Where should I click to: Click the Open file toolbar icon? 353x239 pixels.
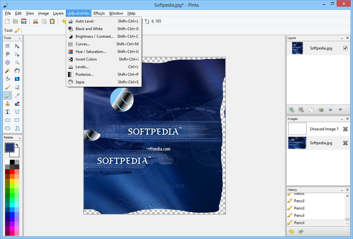(15, 21)
